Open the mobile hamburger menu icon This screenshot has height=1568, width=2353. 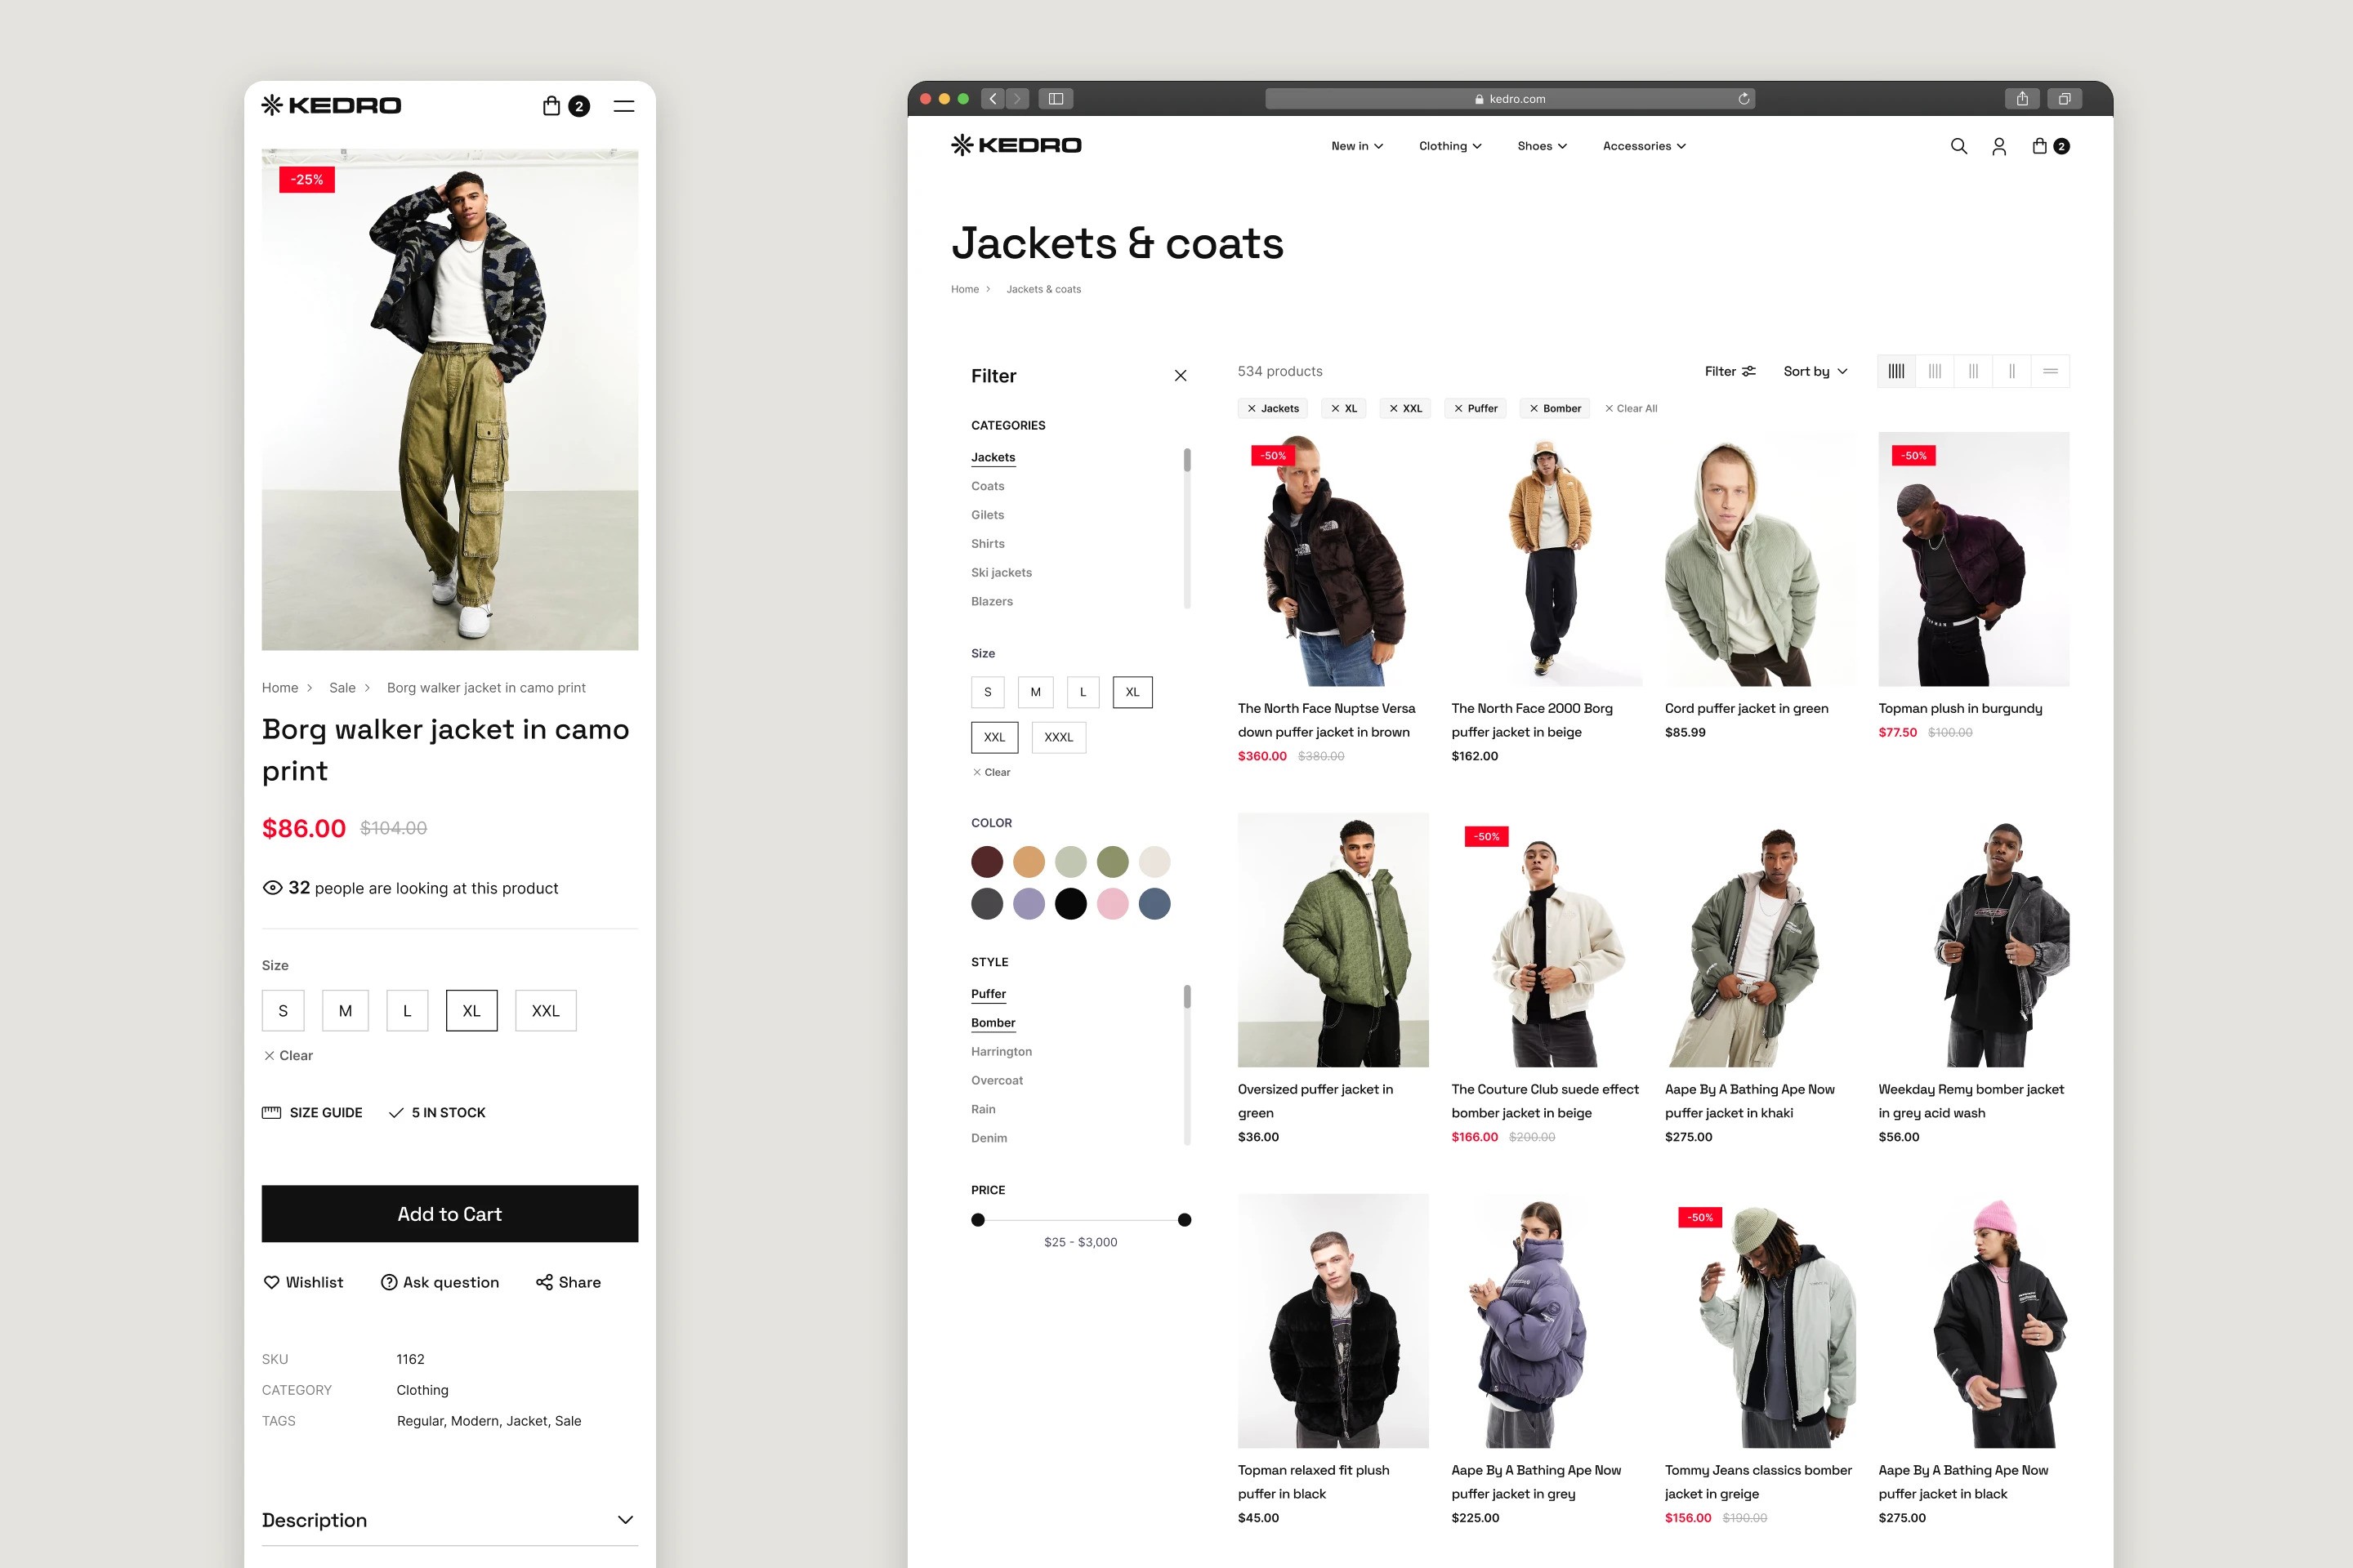pos(623,106)
